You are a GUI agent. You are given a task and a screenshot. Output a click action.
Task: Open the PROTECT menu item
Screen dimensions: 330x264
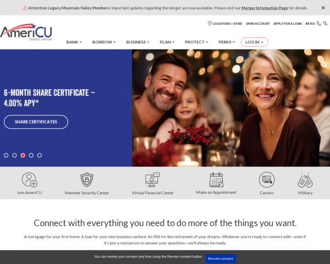click(x=196, y=42)
